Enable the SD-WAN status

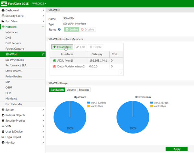71,29
